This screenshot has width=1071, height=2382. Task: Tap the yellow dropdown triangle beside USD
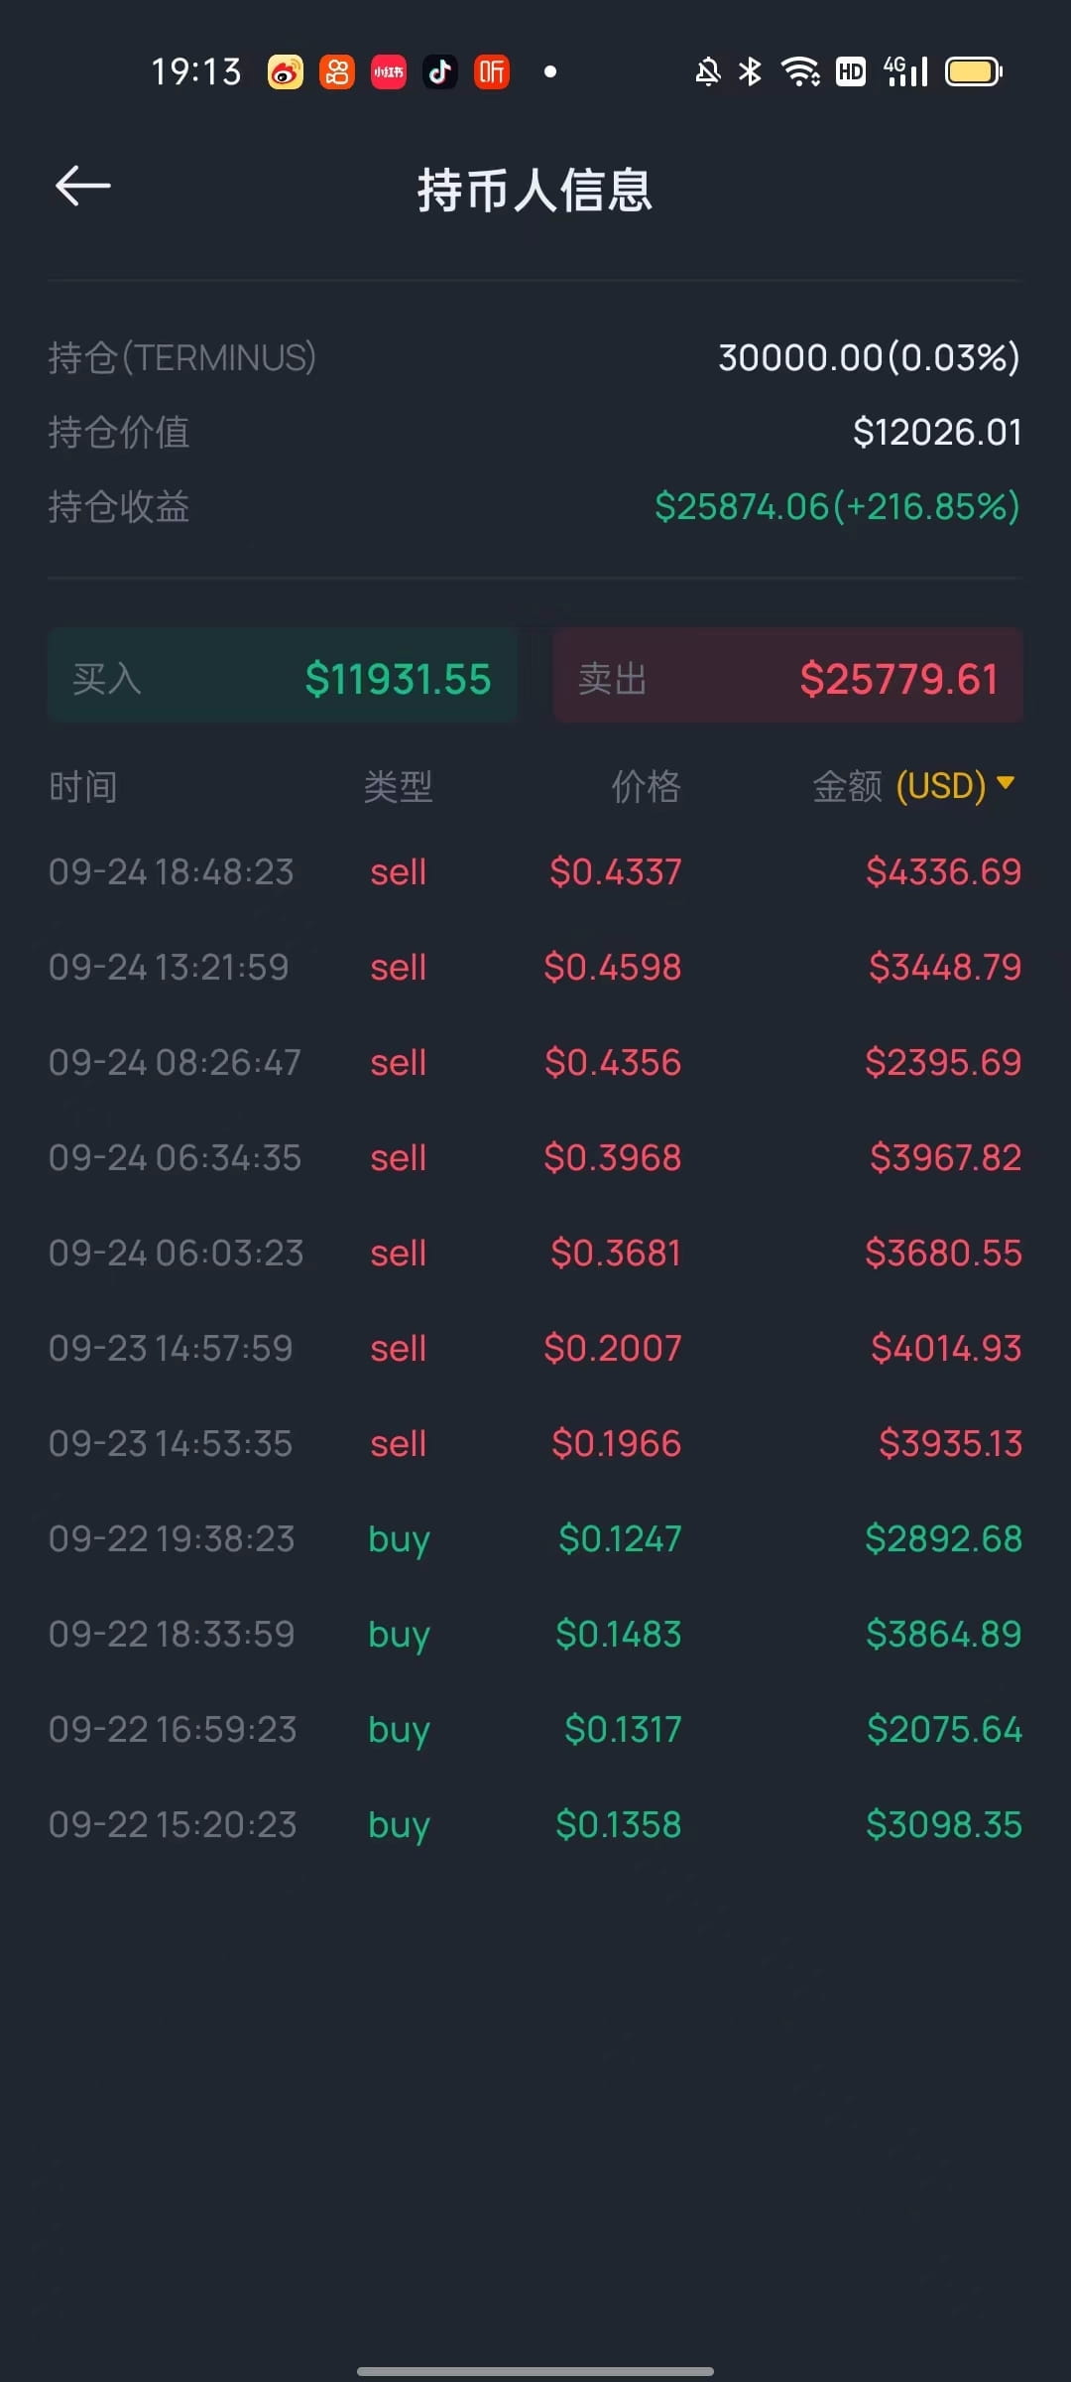[1006, 784]
